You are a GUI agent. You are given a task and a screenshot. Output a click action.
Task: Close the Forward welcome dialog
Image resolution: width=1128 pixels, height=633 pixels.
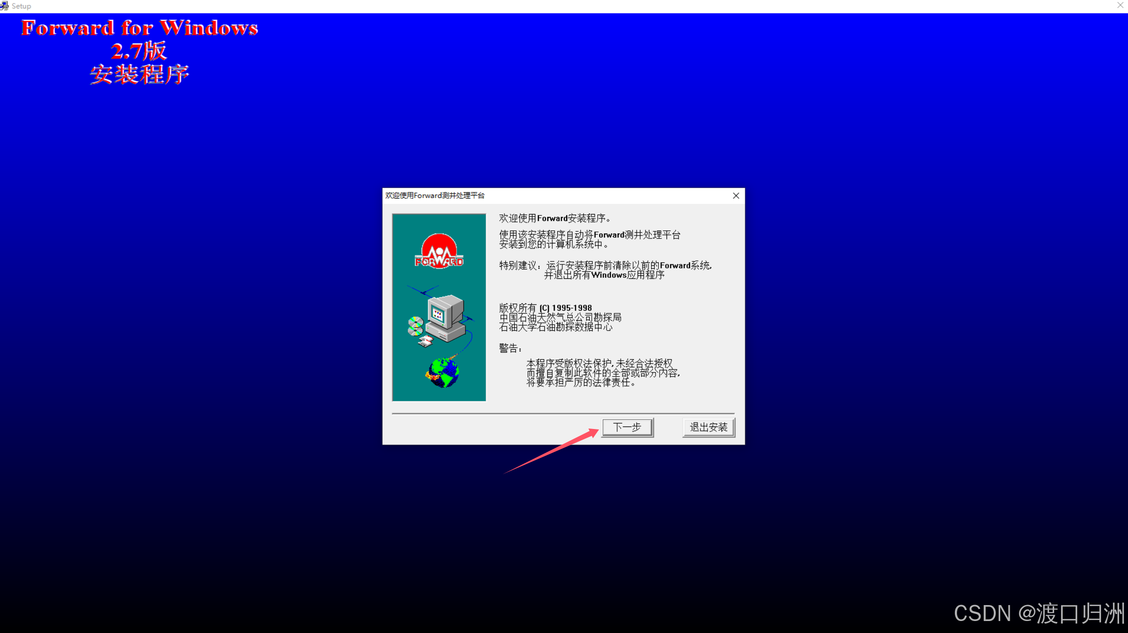[736, 196]
